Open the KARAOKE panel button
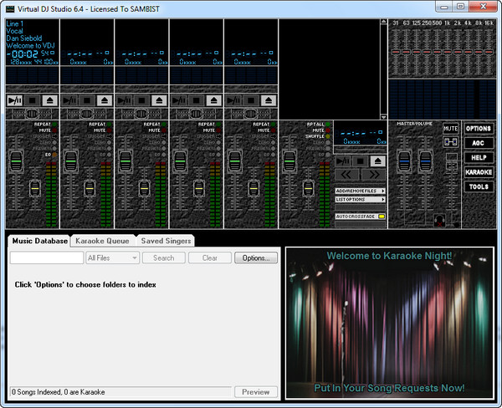 point(479,171)
